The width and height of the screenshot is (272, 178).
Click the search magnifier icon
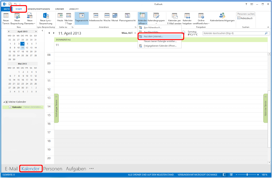pyautogui.click(x=266, y=33)
